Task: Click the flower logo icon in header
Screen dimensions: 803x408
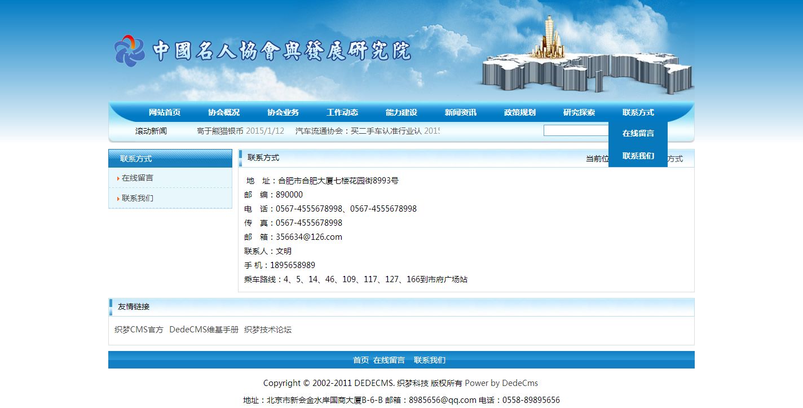Action: pos(129,50)
